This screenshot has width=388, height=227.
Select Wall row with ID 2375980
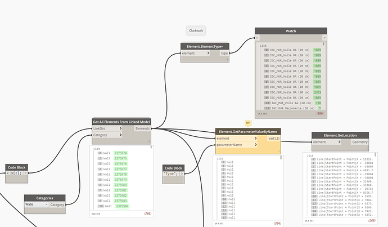pos(113,185)
